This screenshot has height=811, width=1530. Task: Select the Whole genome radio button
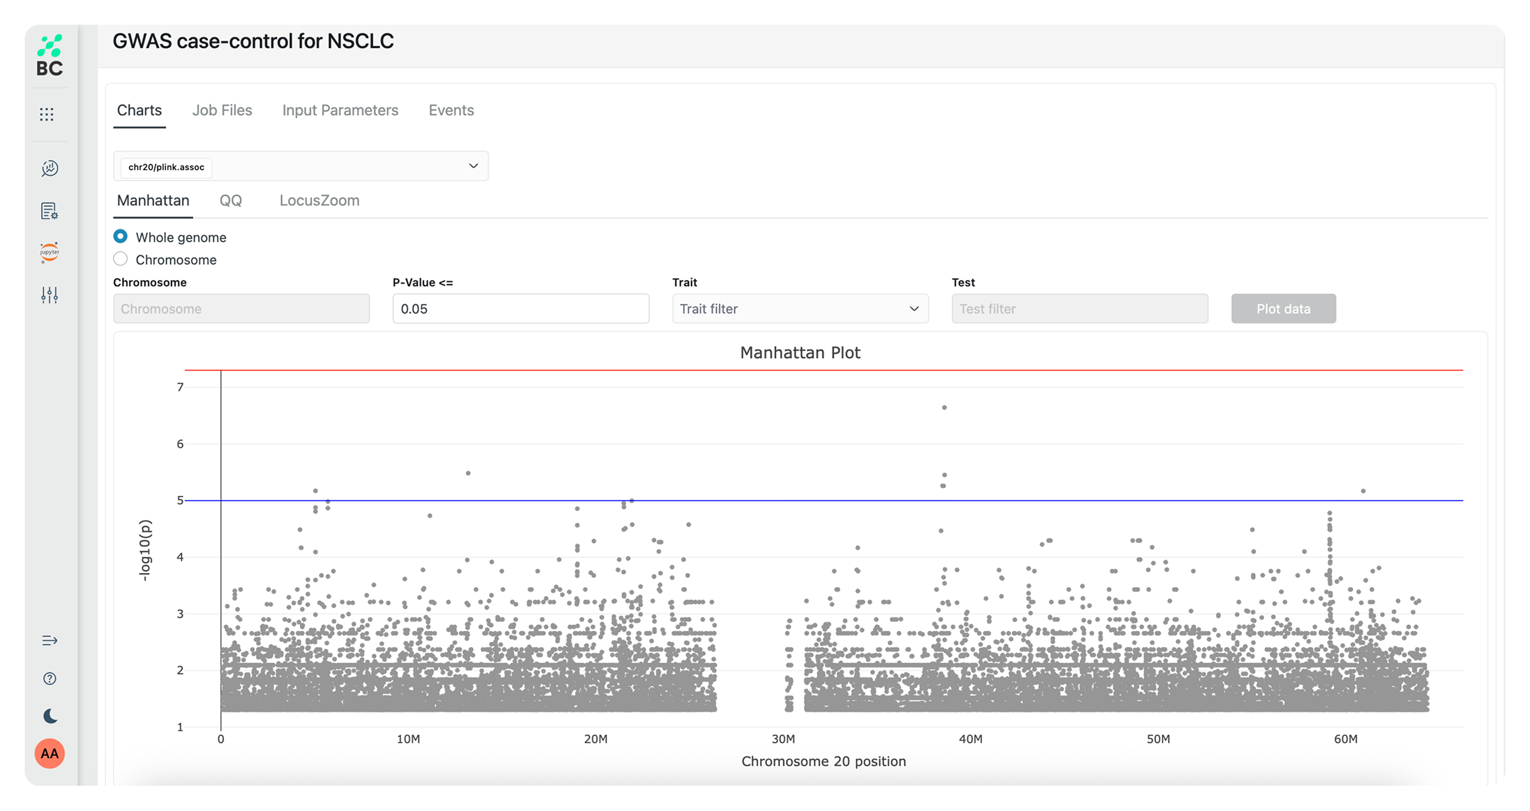tap(120, 236)
